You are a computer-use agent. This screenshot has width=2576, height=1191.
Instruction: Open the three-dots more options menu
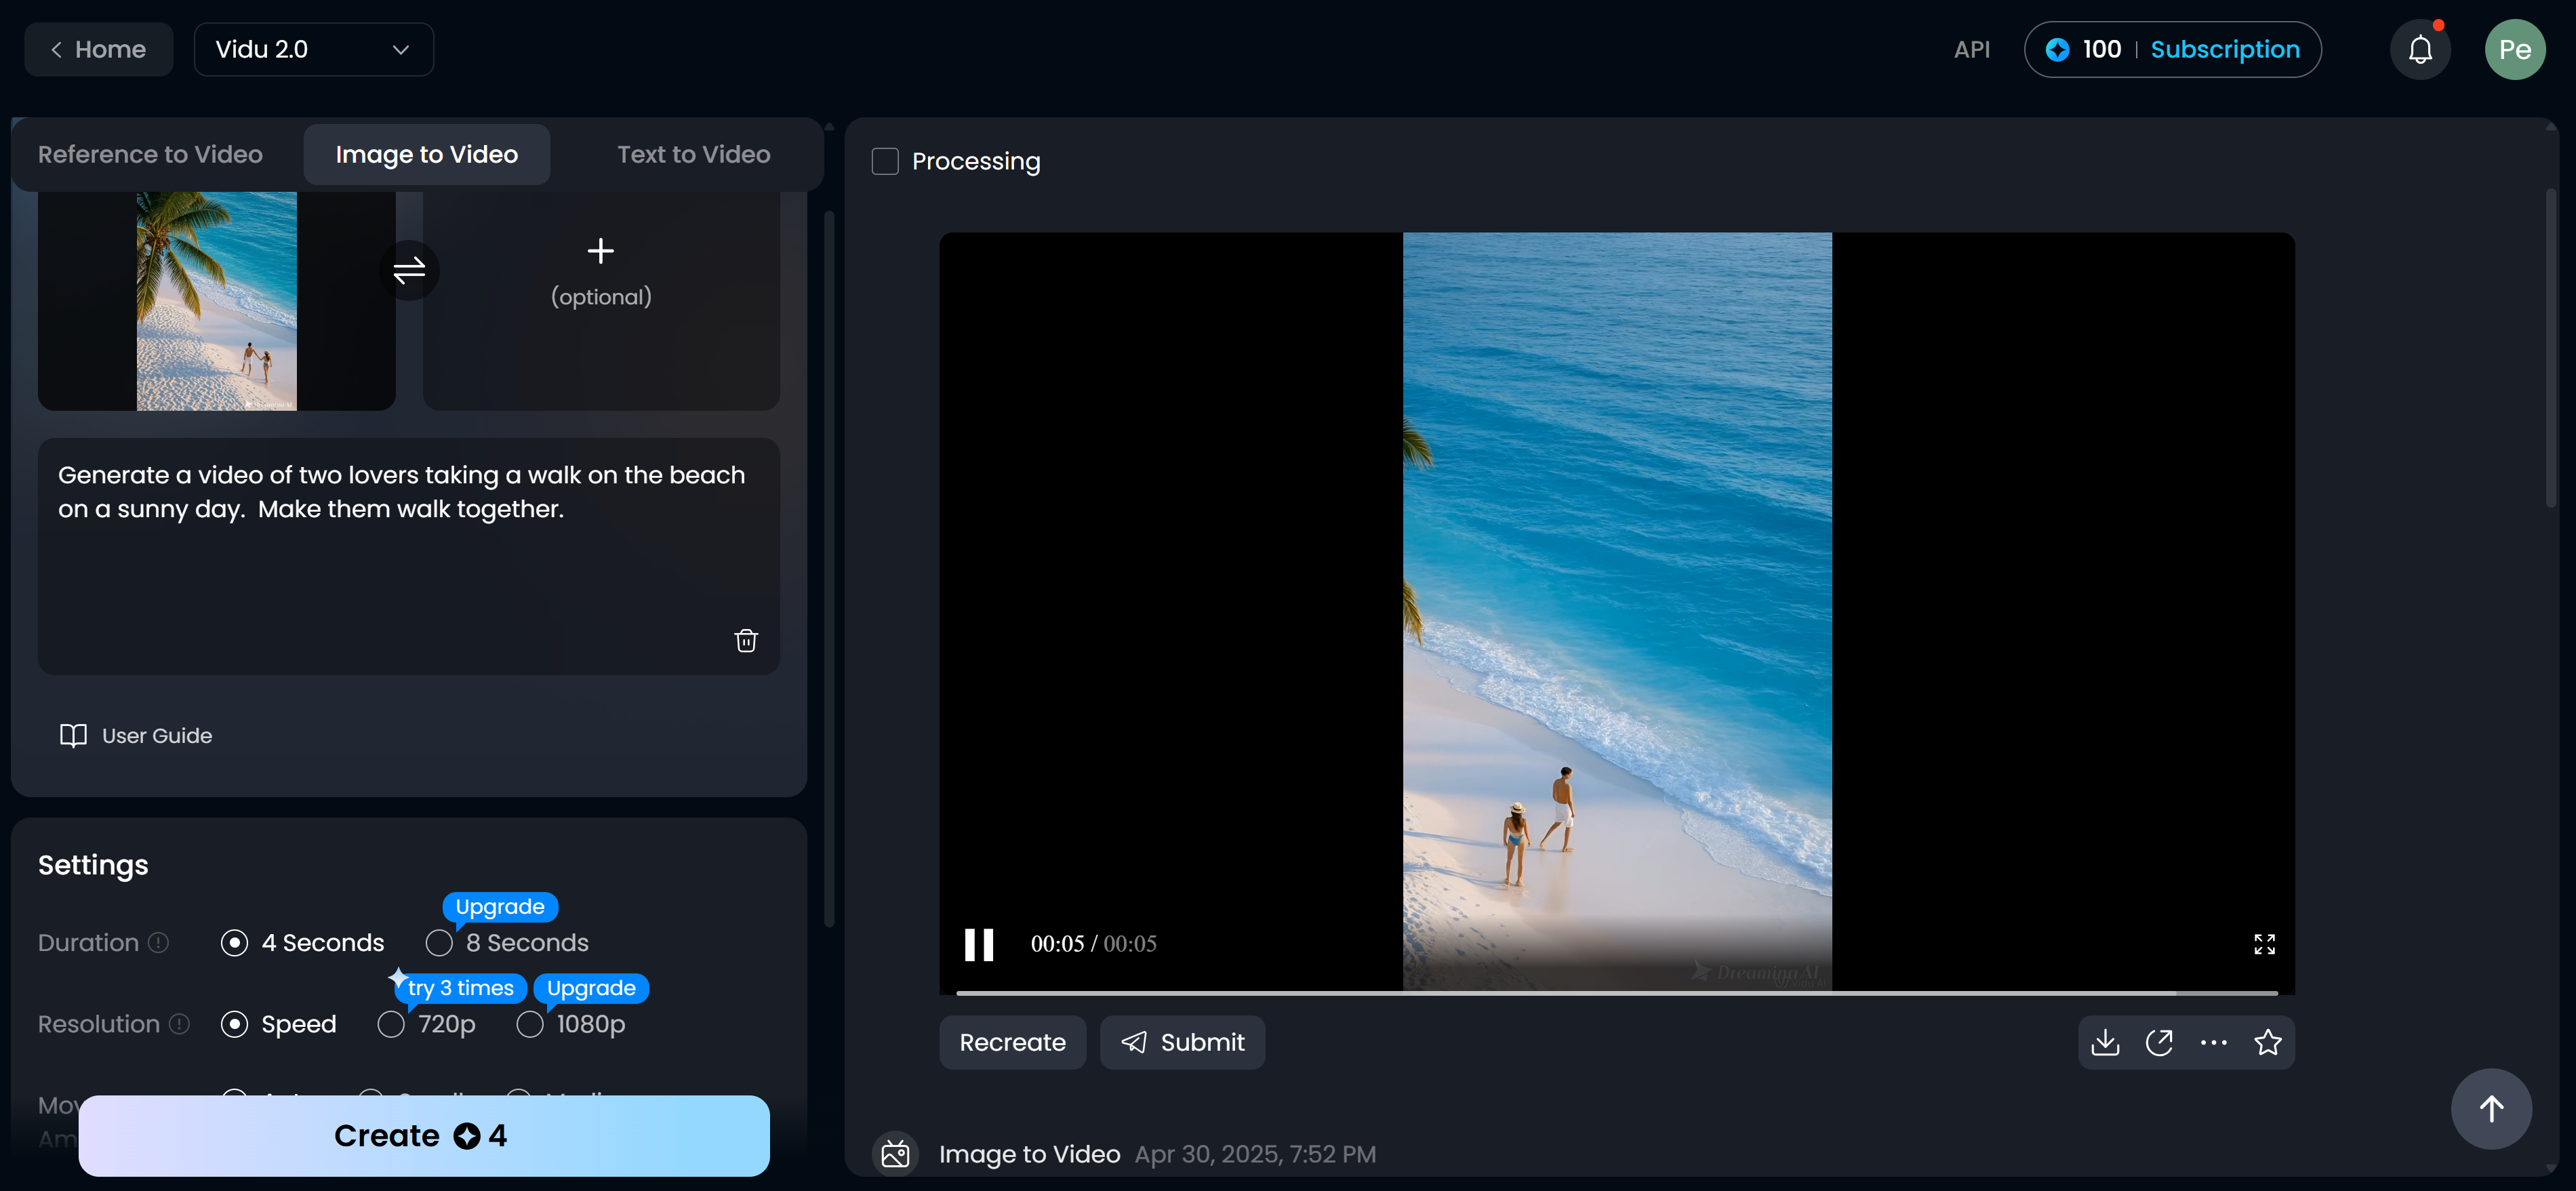2213,1042
